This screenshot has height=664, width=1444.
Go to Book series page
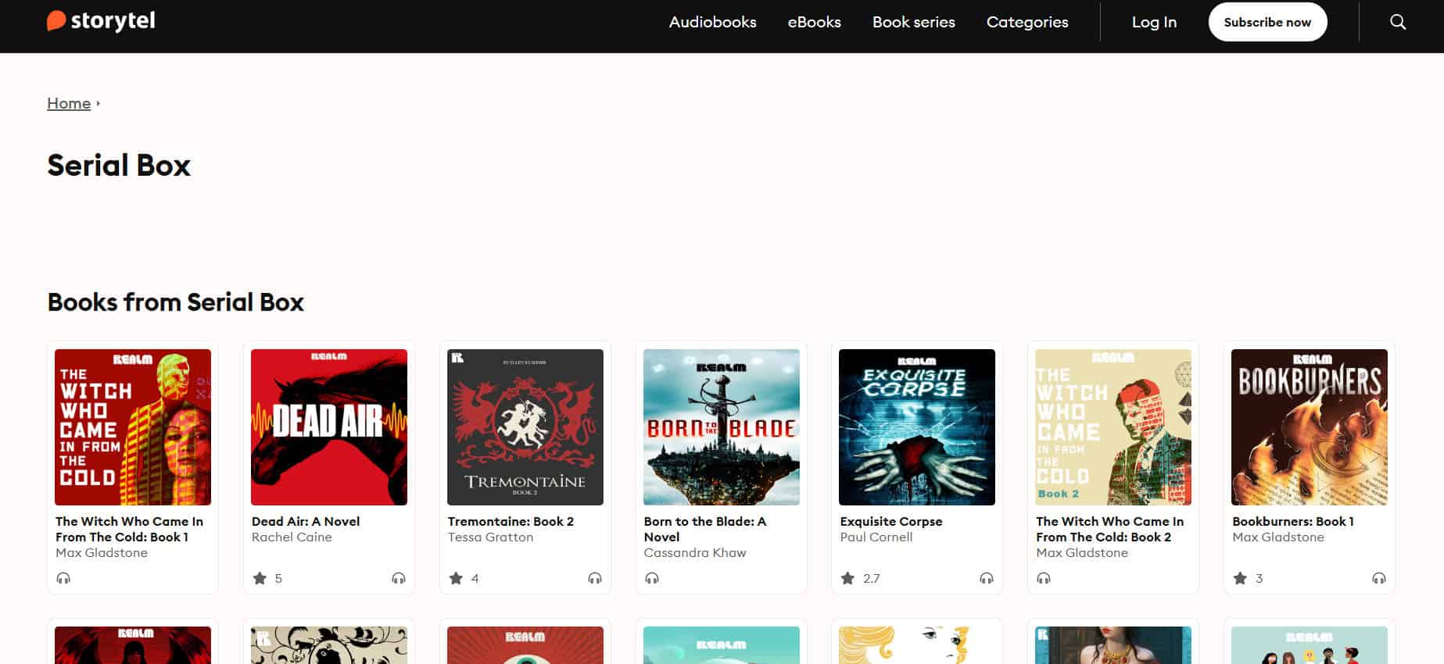pyautogui.click(x=913, y=22)
